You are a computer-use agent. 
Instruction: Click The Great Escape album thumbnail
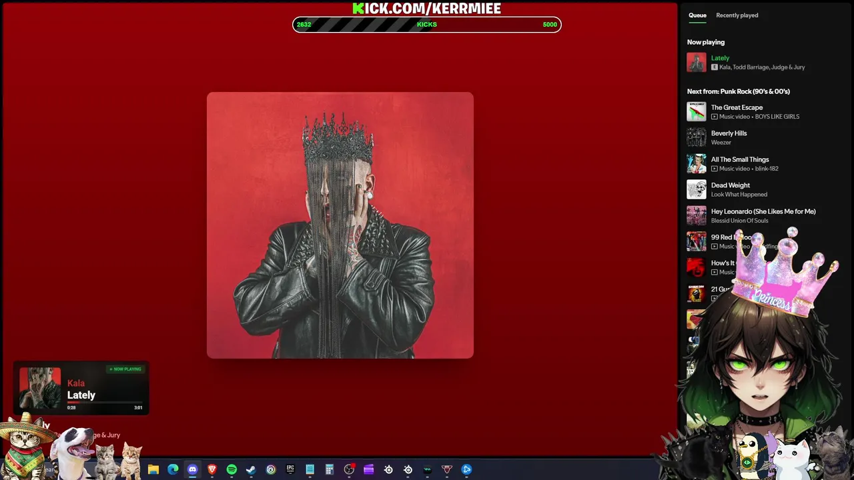point(697,111)
